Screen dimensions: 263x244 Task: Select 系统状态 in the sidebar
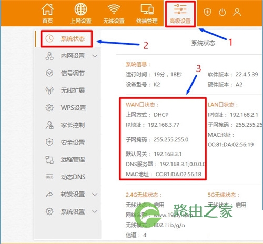pyautogui.click(x=73, y=38)
